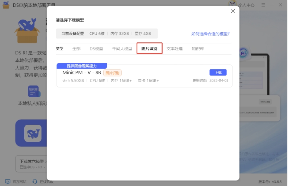Screen dimensions: 288x186
Task: Click the DS whale box app logo in the title bar
Action: (x=6, y=5)
